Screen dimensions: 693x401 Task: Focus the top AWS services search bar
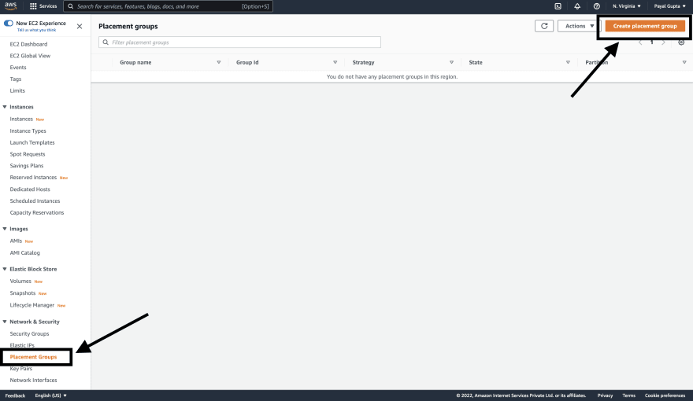point(168,6)
